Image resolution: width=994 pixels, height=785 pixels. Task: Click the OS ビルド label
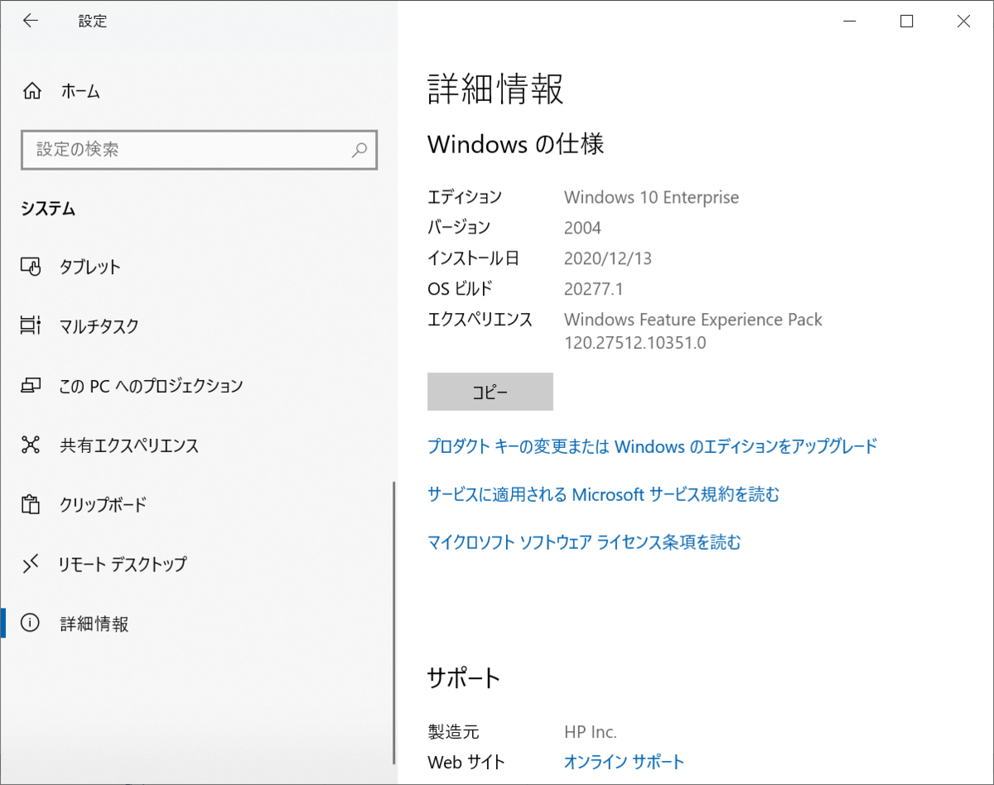point(460,289)
